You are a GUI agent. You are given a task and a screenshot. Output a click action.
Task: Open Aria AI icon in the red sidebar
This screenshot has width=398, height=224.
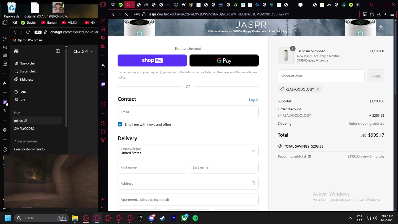click(x=103, y=65)
